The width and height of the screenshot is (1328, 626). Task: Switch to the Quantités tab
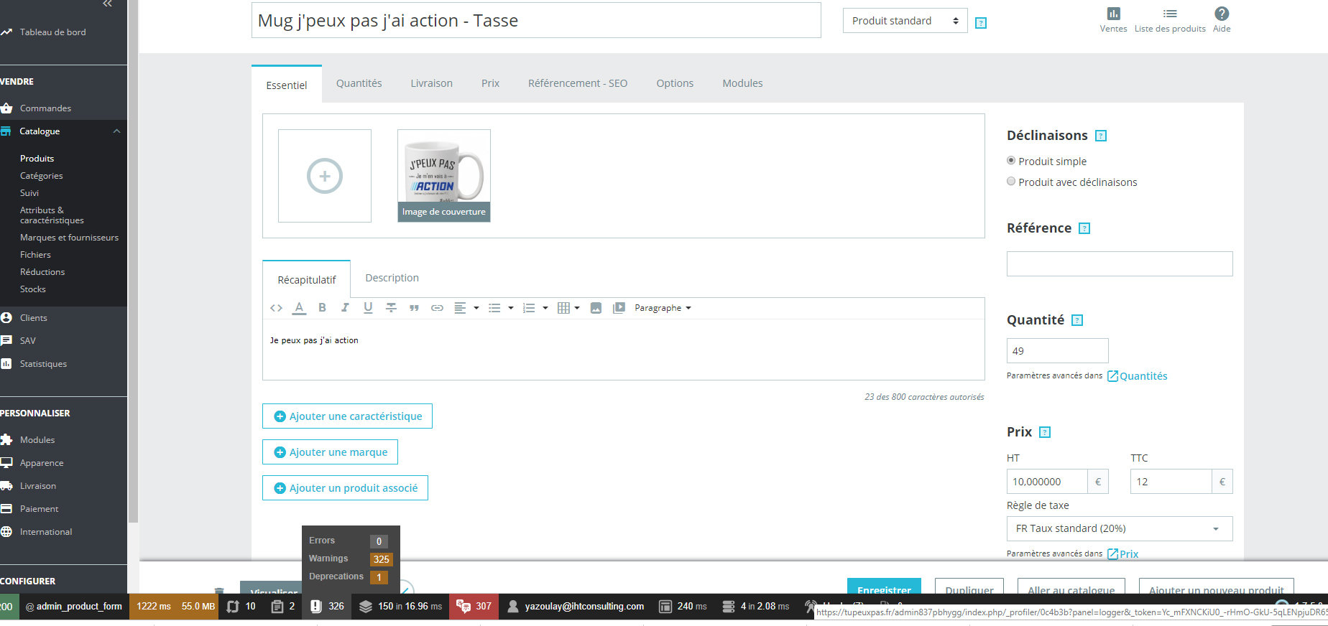pos(359,83)
